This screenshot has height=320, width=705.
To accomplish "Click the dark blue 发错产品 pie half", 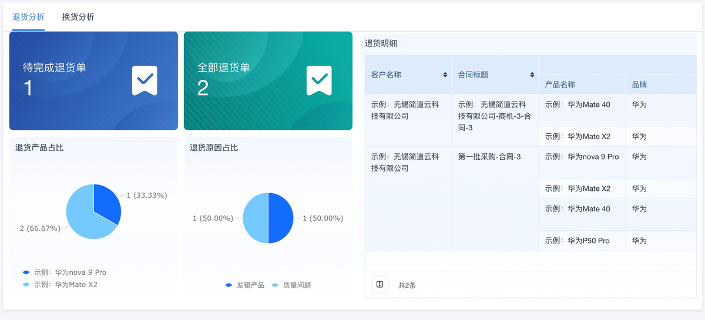I will point(280,218).
